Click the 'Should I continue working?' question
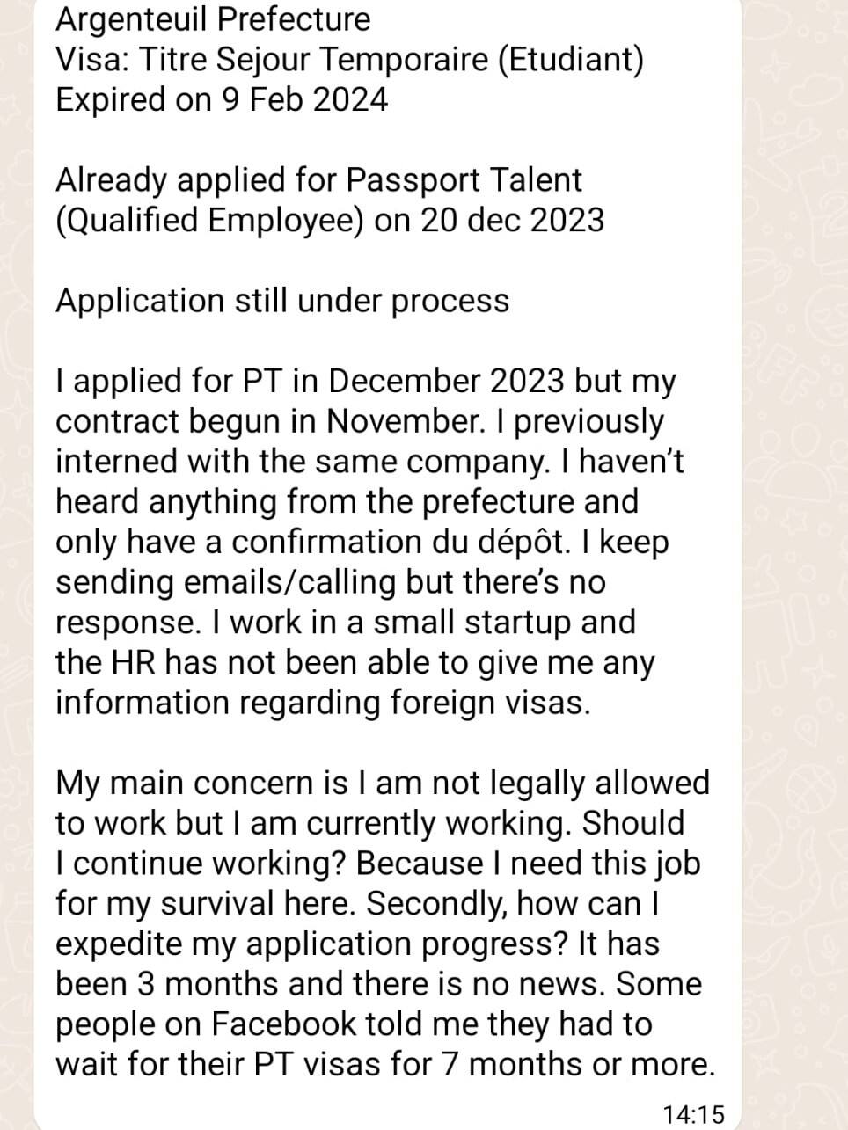 coord(632,824)
